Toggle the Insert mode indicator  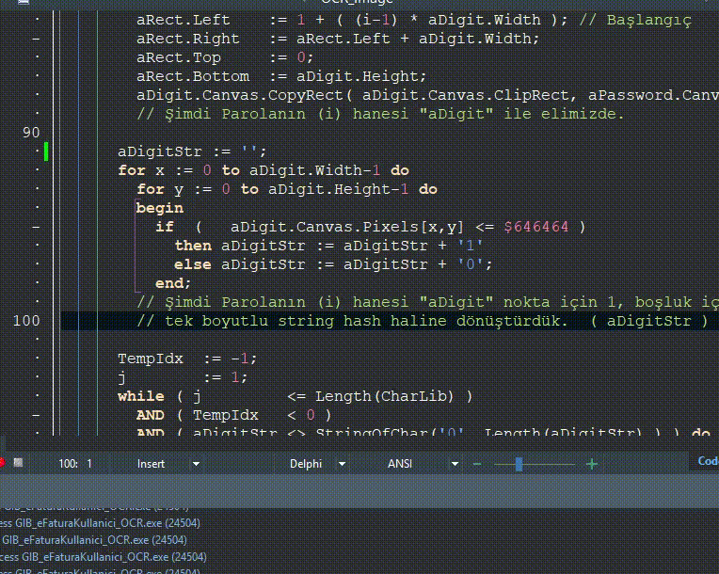[x=151, y=464]
